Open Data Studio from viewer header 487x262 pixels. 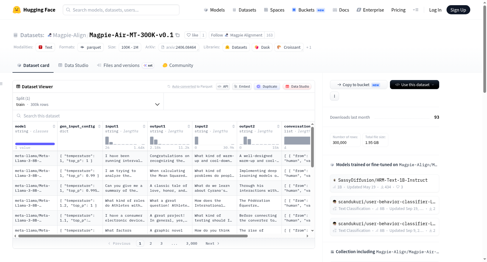[297, 86]
